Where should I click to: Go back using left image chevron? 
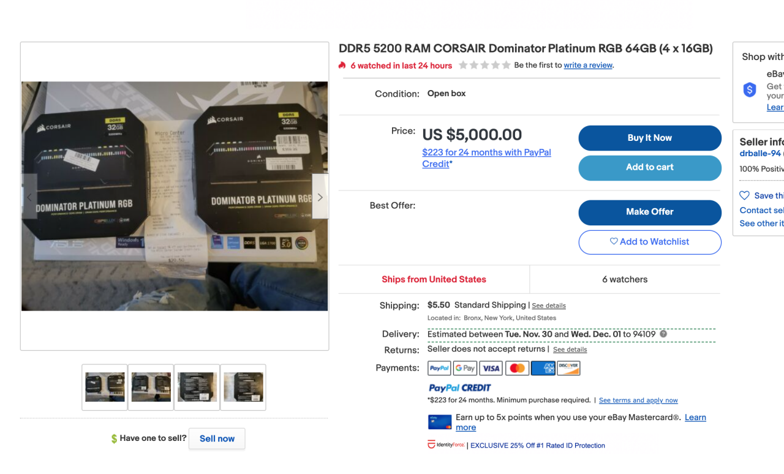[x=29, y=197]
